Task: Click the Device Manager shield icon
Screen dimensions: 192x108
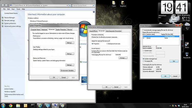Action: pos(3,18)
